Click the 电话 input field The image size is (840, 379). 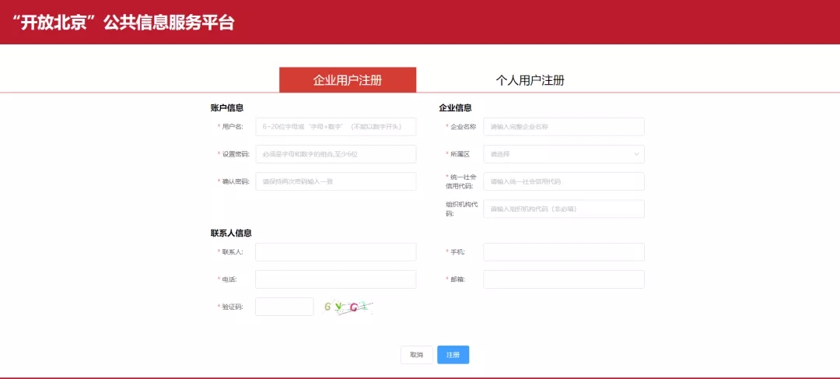[x=336, y=279]
